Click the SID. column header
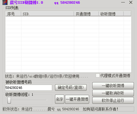 pos(48,14)
